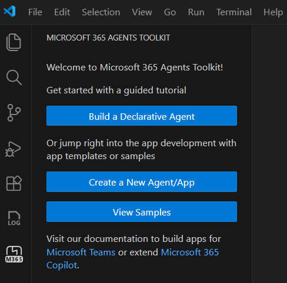Select the M365 Agents Toolkit icon
Screen dimensions: 287x283
coord(14,254)
